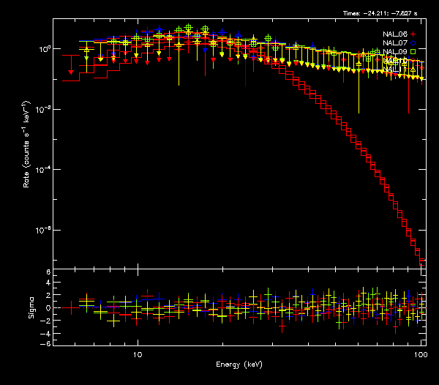Screen dimensions: 439x385
Task: Click the 10 tick label on energy axis
Action: tap(138, 354)
